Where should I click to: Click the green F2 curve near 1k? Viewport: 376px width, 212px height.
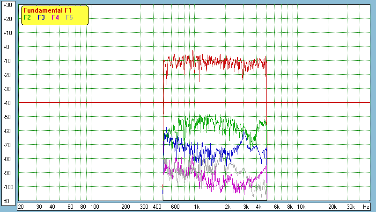(x=197, y=121)
